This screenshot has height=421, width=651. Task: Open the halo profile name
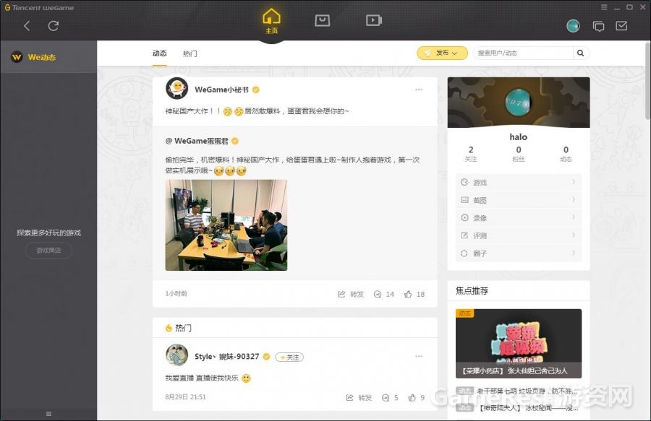coord(518,137)
